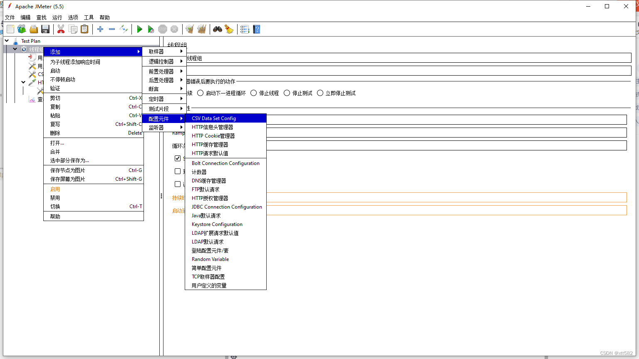Click 不停顿启动 in context menu
This screenshot has width=639, height=359.
94,79
